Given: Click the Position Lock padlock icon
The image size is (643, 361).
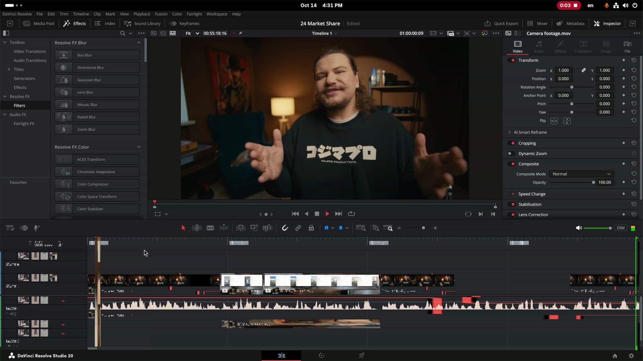Looking at the screenshot, I should tap(311, 228).
